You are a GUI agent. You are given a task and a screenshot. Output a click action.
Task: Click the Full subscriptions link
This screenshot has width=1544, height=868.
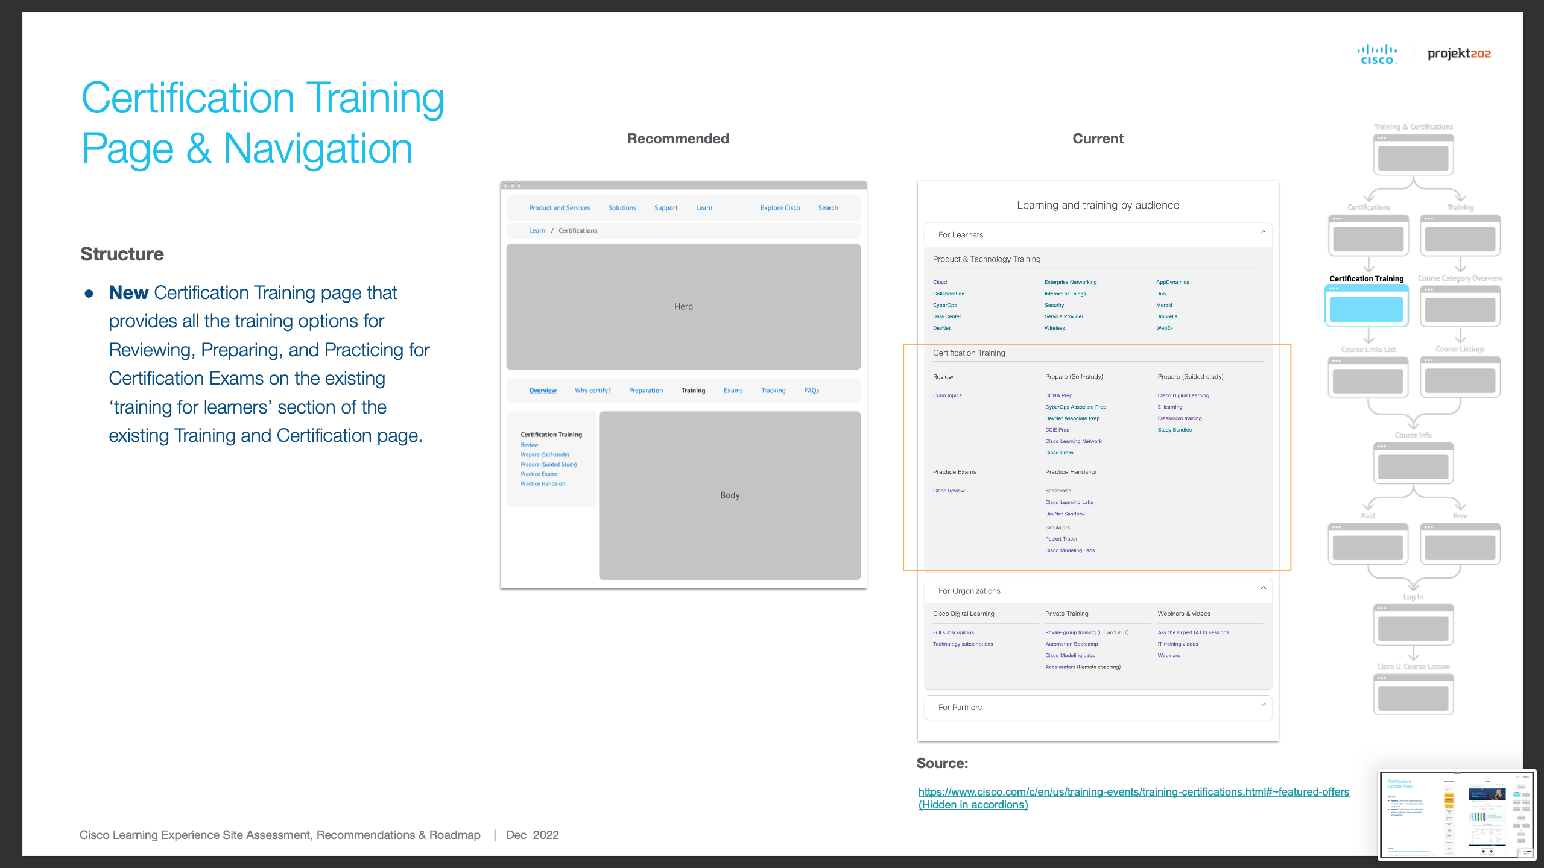point(953,632)
